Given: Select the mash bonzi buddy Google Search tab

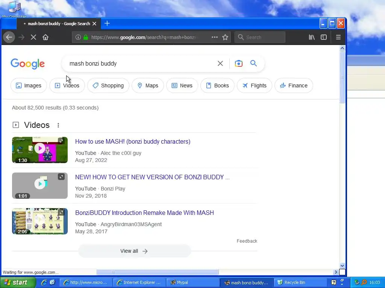Looking at the screenshot, I should [x=58, y=24].
